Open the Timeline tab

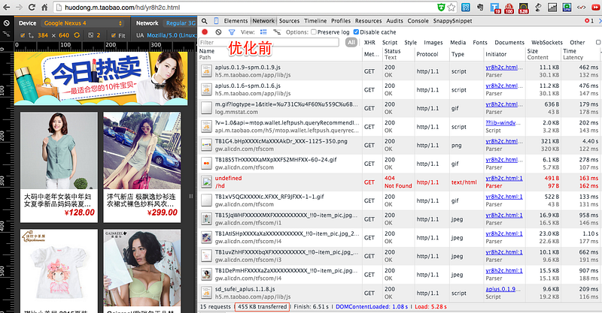(315, 21)
